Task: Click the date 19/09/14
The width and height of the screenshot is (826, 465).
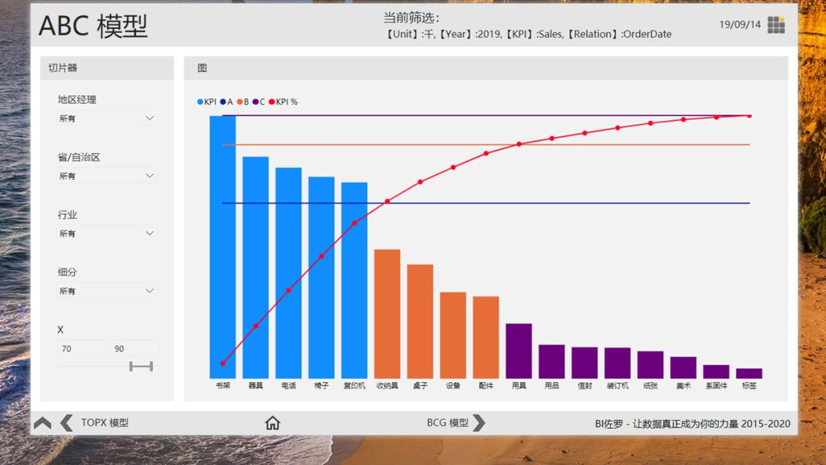Action: click(740, 24)
